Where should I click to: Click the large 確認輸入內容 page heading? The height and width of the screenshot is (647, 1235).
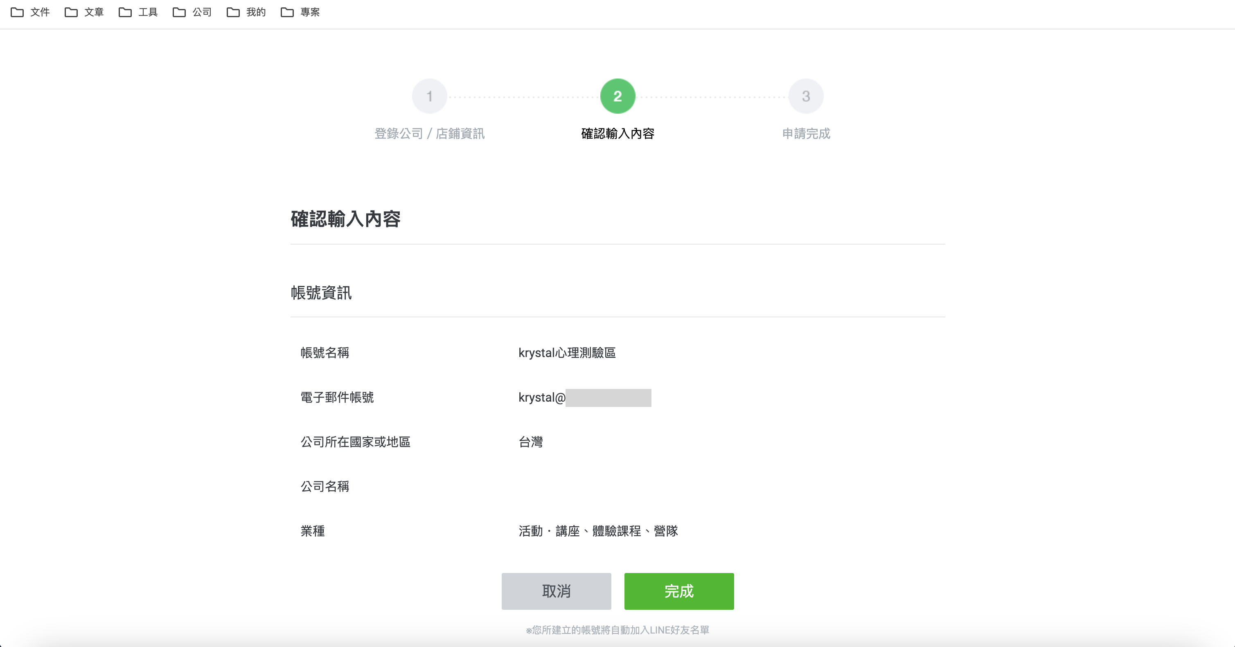346,219
